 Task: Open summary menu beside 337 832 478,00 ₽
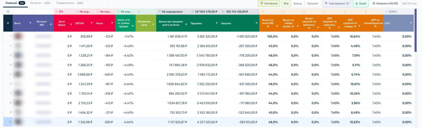click(x=193, y=12)
